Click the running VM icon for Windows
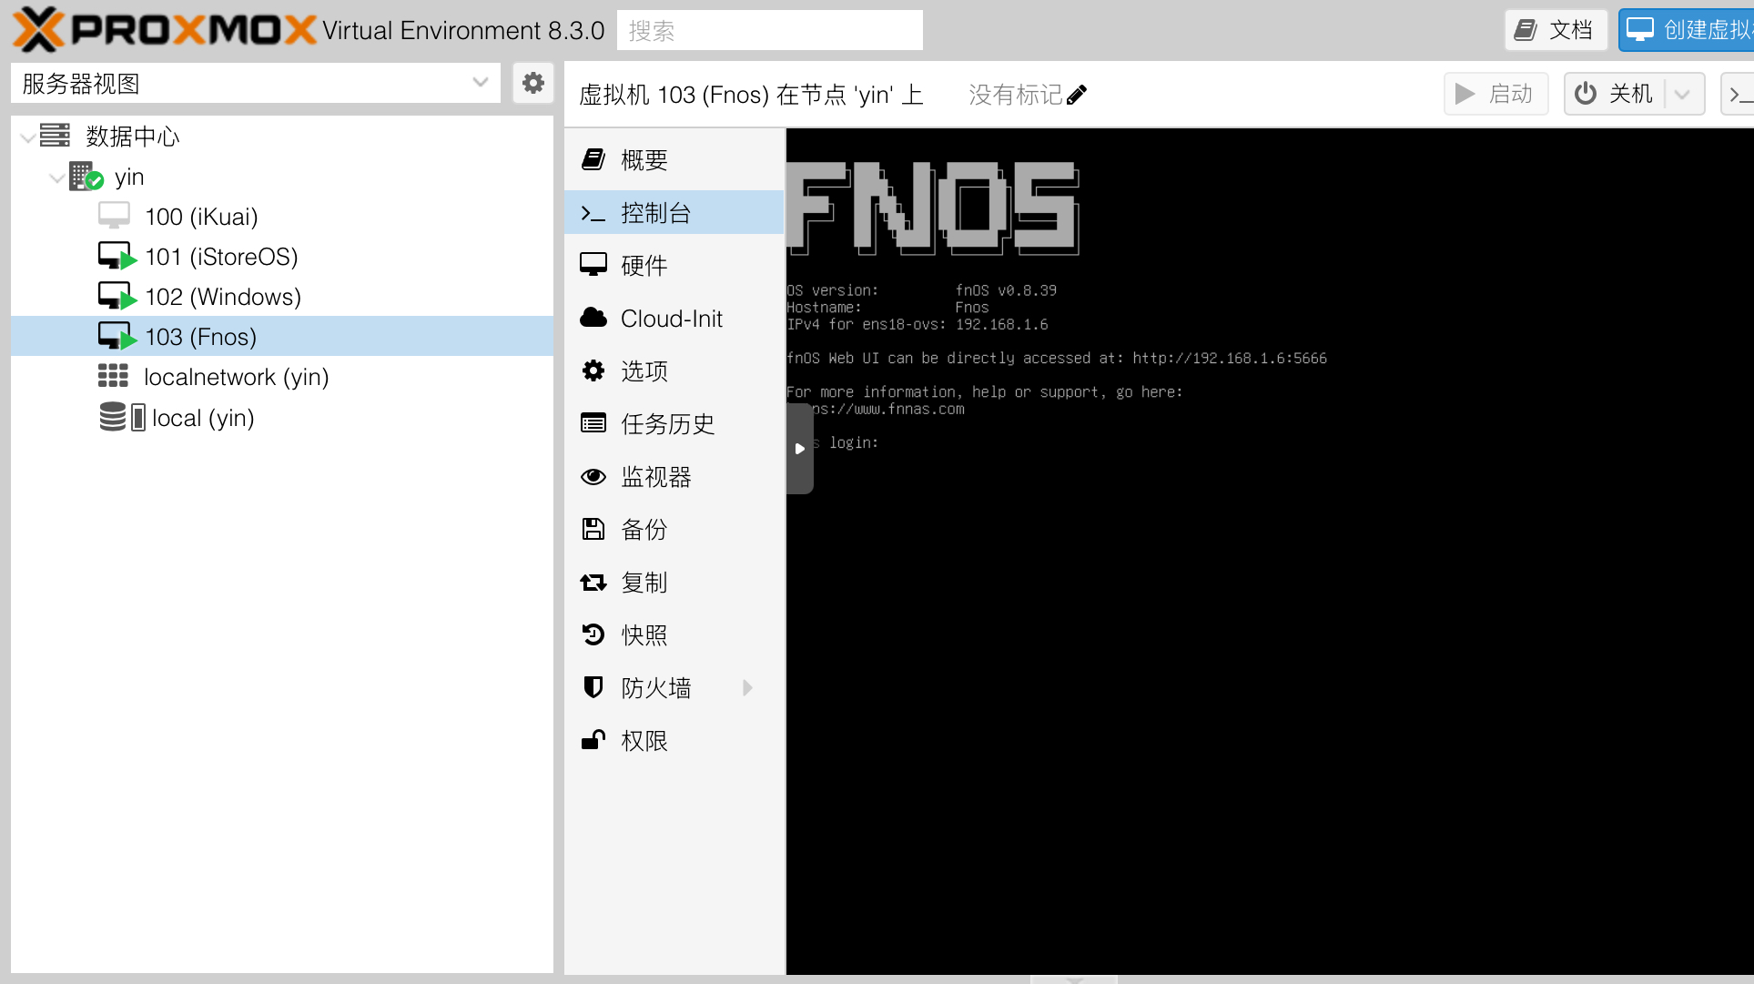The image size is (1754, 984). pyautogui.click(x=117, y=296)
